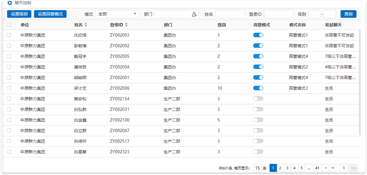Click the department picker person icon
Image resolution: width=367 pixels, height=175 pixels.
coord(194,14)
